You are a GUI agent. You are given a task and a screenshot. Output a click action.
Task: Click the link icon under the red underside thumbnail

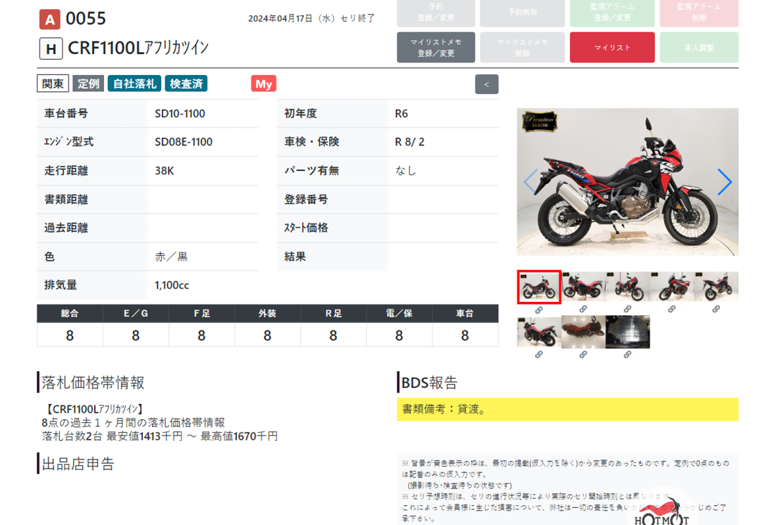click(x=583, y=354)
